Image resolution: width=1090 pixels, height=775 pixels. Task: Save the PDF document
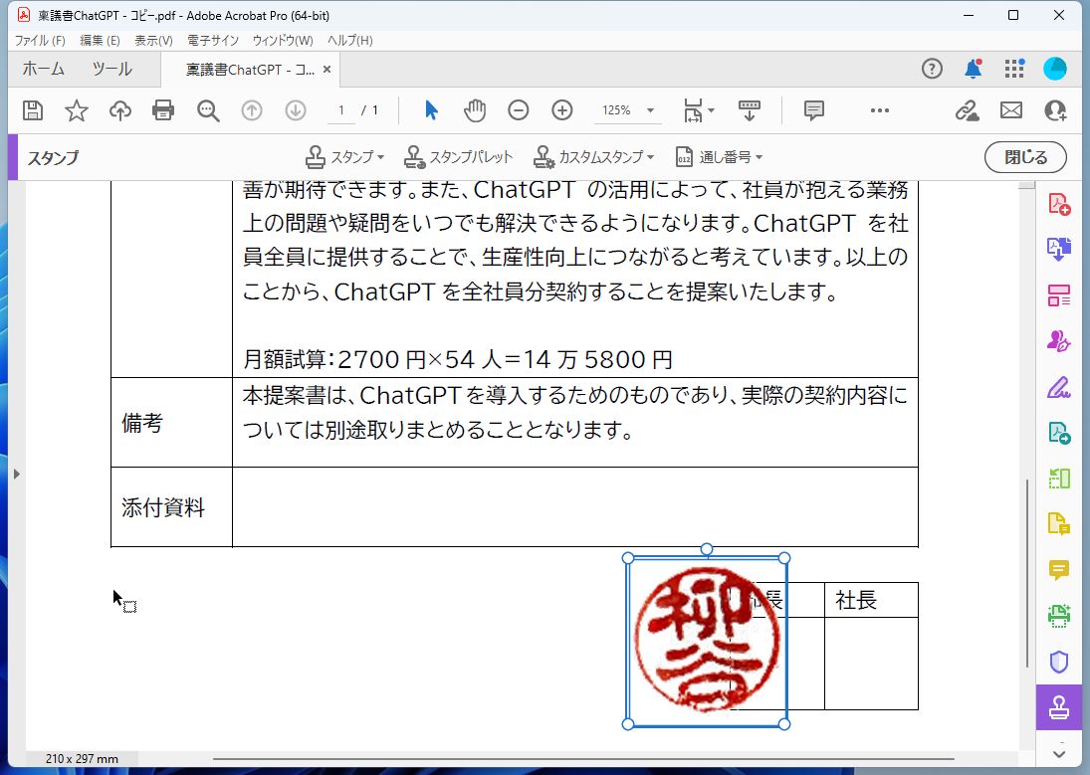pyautogui.click(x=33, y=110)
